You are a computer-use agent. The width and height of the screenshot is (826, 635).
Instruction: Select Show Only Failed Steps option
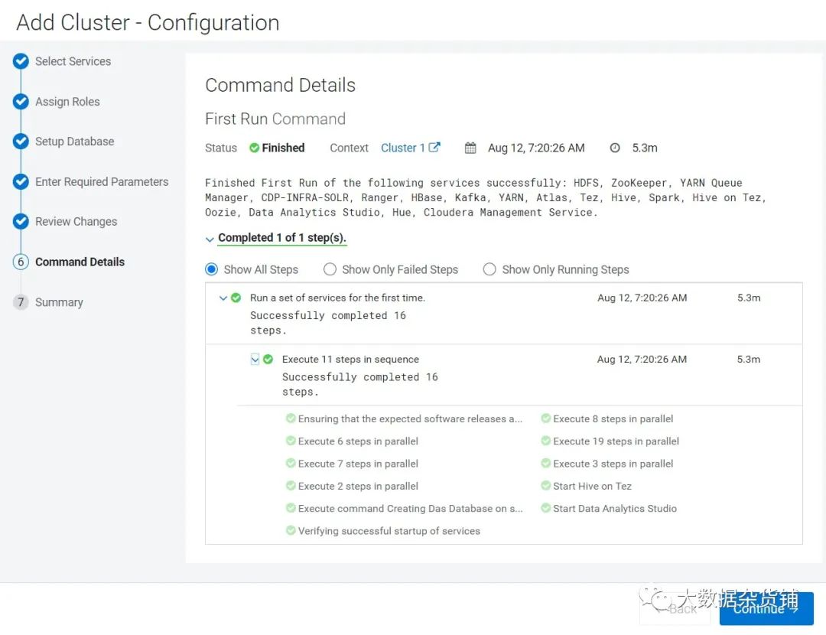(x=330, y=269)
